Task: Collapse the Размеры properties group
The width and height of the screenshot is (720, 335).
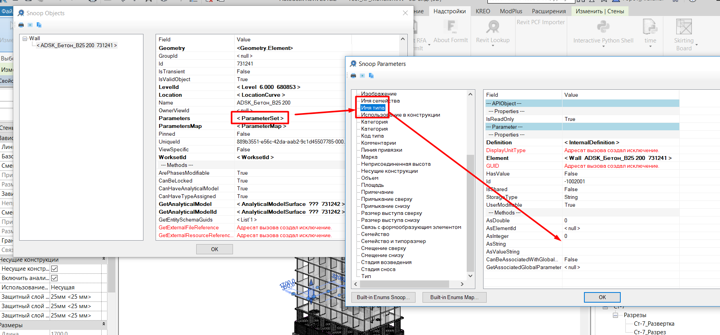Action: [104, 324]
